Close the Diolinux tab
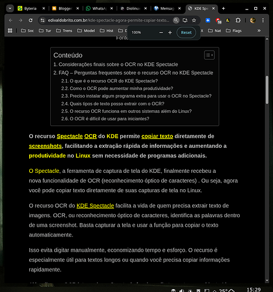The height and width of the screenshot is (292, 273). [146, 8]
